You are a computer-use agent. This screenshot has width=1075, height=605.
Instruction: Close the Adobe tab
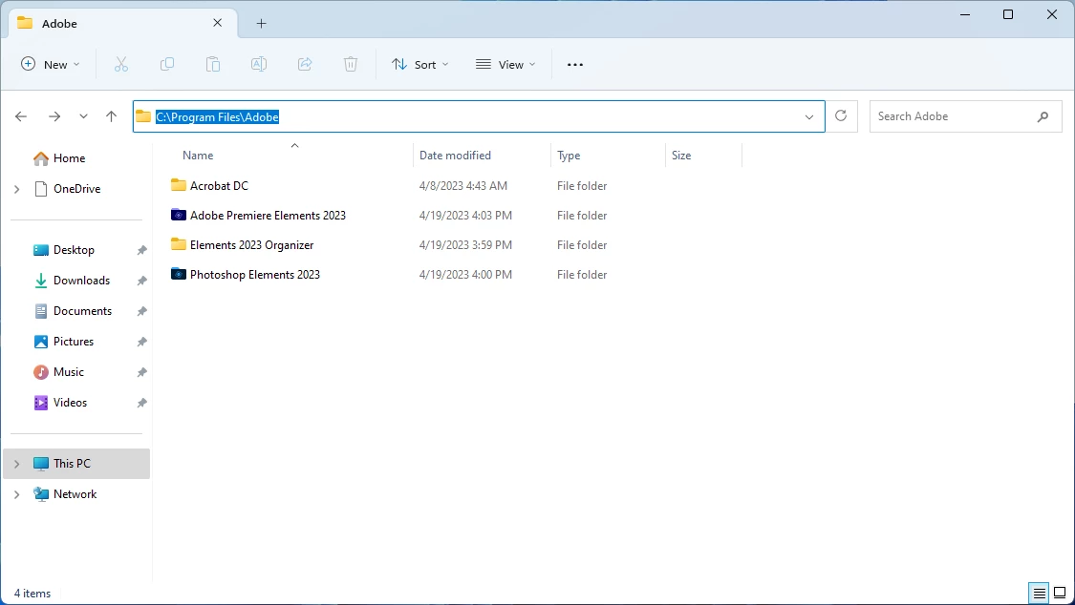217,23
